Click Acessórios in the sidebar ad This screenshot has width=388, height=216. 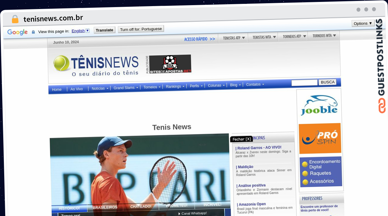point(322,182)
